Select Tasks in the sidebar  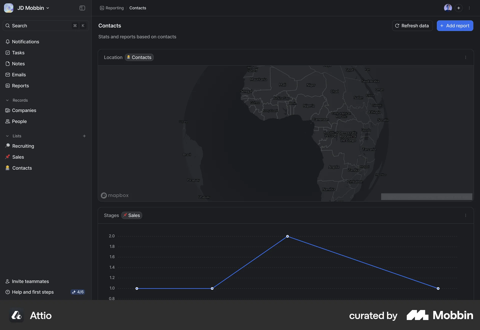click(x=18, y=52)
